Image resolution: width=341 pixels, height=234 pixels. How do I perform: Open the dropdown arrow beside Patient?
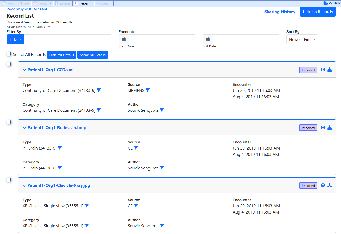(92, 4)
